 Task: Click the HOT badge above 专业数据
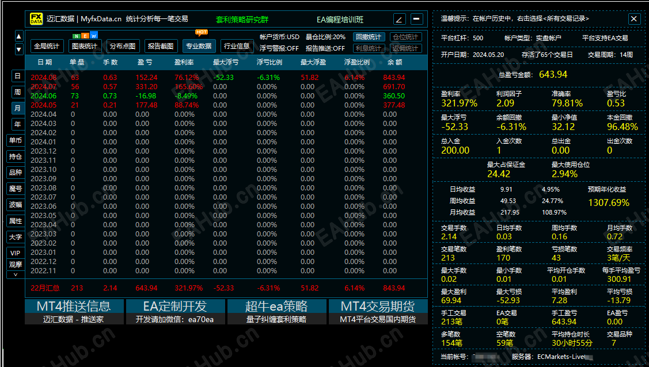202,32
